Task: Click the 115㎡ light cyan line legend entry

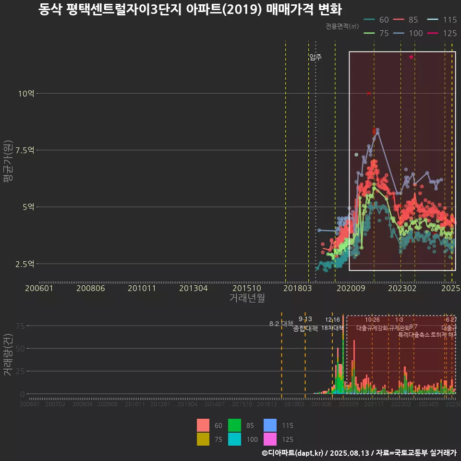Action: click(x=442, y=20)
